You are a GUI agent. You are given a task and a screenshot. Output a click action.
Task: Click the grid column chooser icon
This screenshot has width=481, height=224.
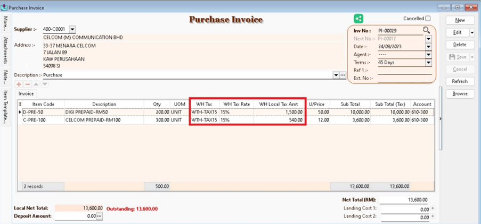[20, 104]
